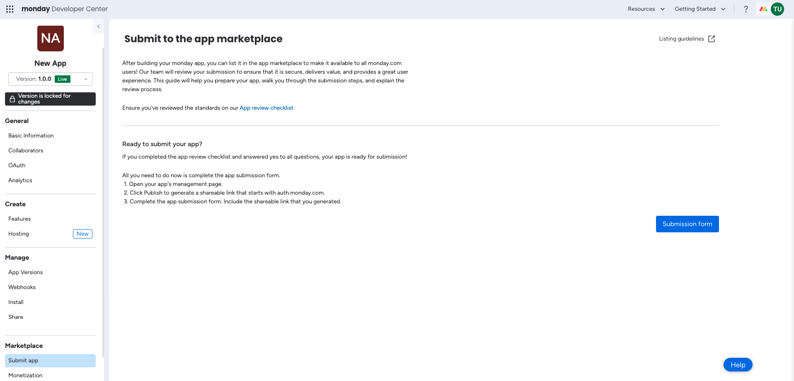Open the OAuth settings page
This screenshot has width=794, height=381.
50,166
